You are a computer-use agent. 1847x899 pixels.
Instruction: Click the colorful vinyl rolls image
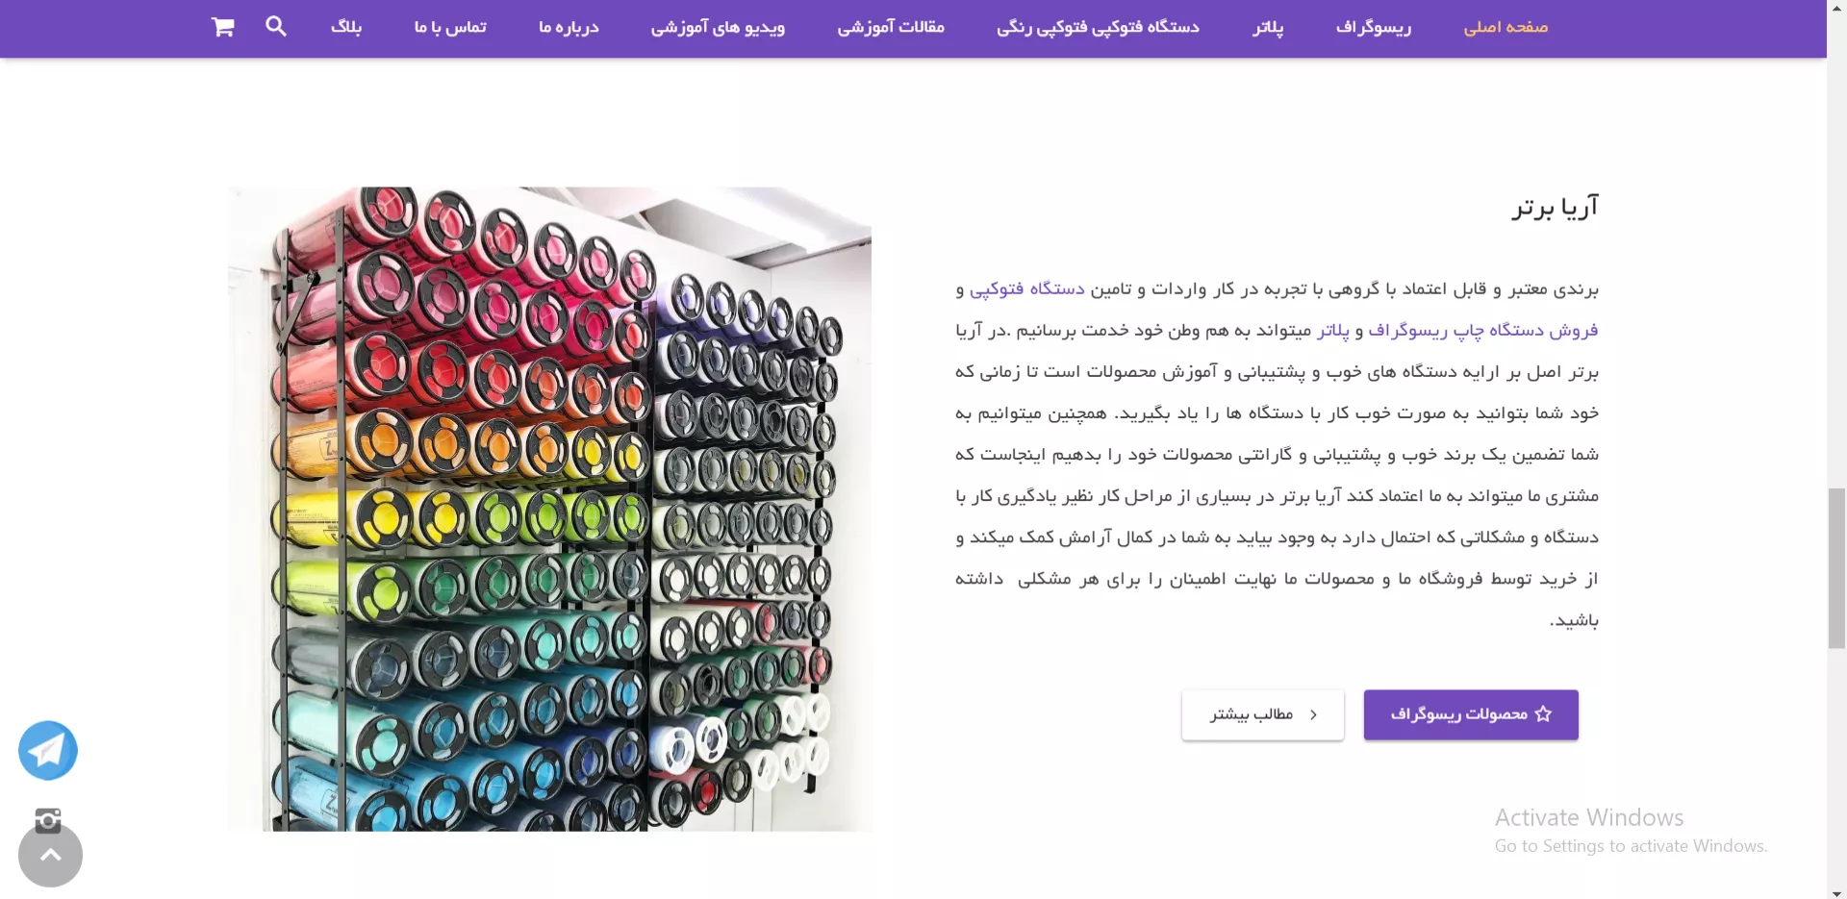pyautogui.click(x=549, y=509)
